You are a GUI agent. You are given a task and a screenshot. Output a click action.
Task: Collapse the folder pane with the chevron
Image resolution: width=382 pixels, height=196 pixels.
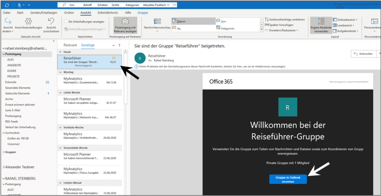pos(54,41)
